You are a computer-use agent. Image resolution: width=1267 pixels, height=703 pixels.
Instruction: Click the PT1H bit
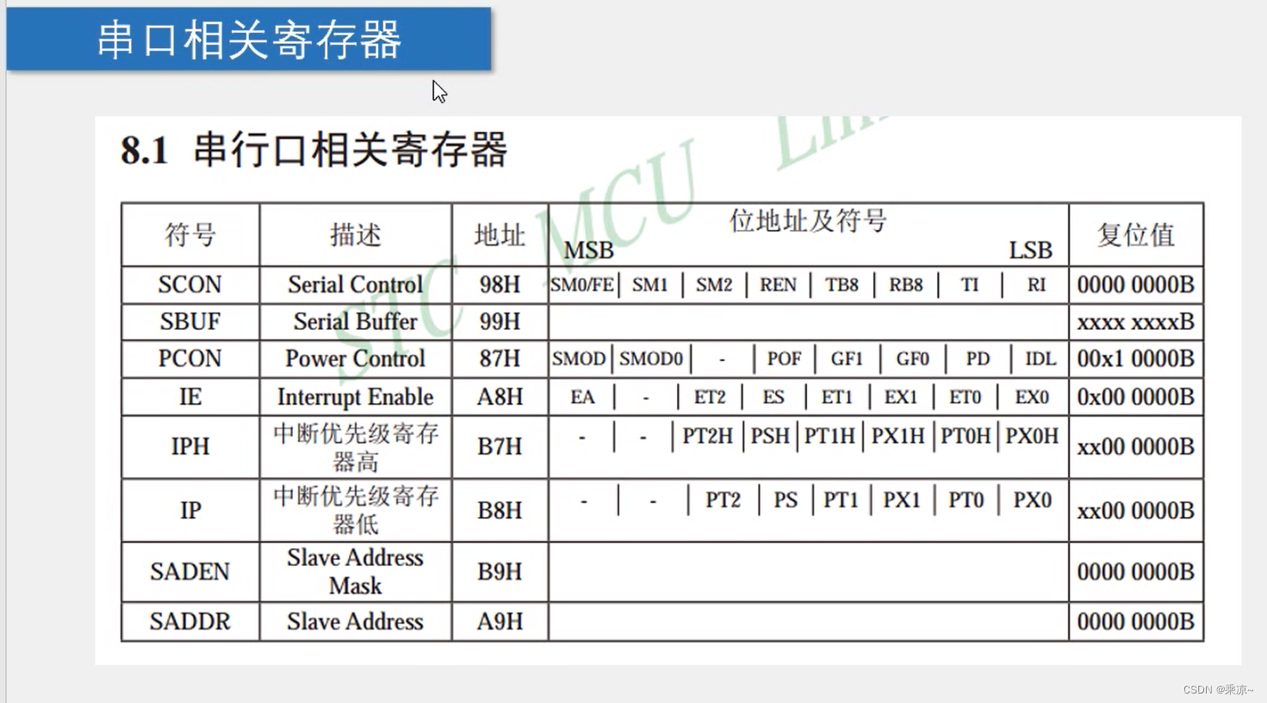(829, 436)
